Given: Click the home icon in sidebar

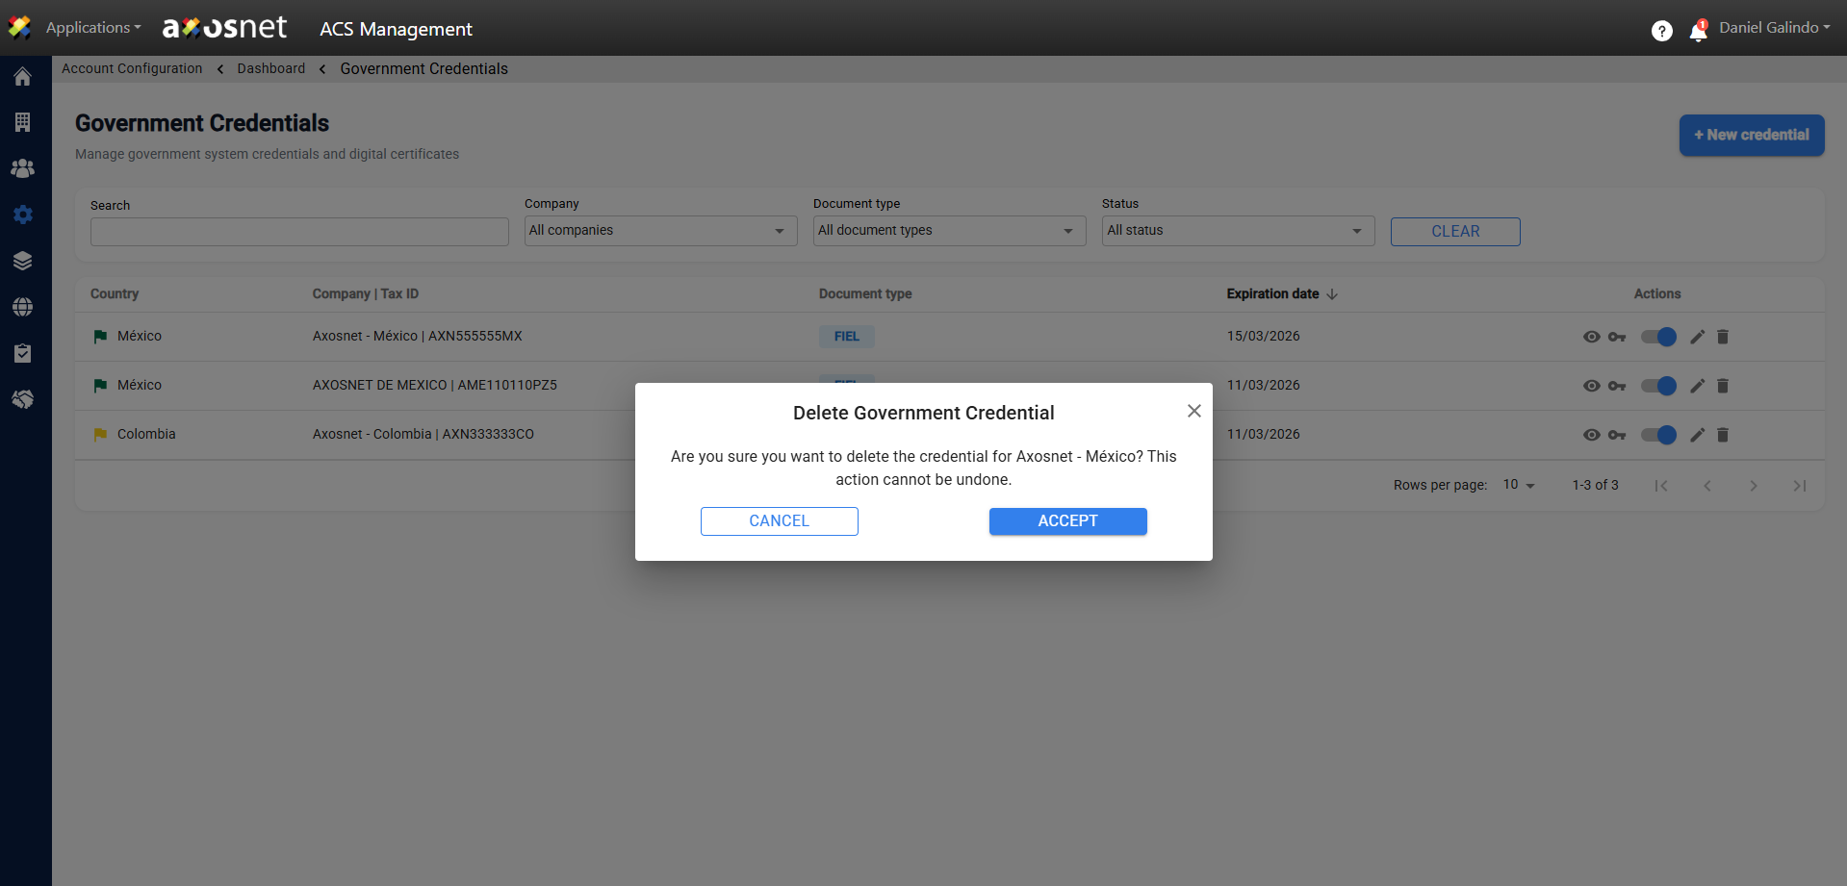Looking at the screenshot, I should [23, 77].
